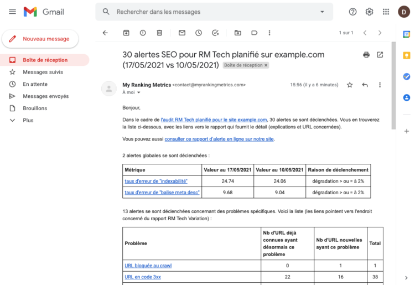Screen dimensions: 415x285
Task: Open taux d'erreur de indexabilité link
Action: coord(156,182)
